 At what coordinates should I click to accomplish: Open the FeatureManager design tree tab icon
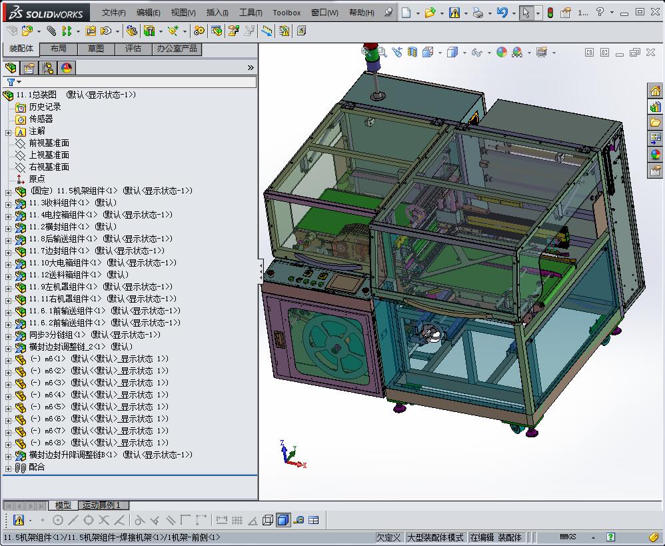[x=11, y=68]
